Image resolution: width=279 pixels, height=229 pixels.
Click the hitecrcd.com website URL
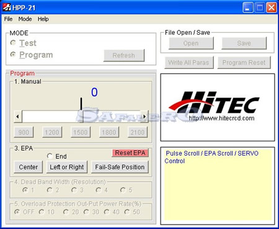pos(221,119)
